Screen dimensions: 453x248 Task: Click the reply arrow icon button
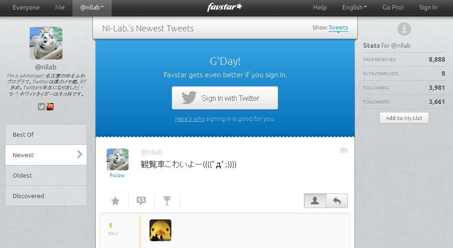click(337, 201)
